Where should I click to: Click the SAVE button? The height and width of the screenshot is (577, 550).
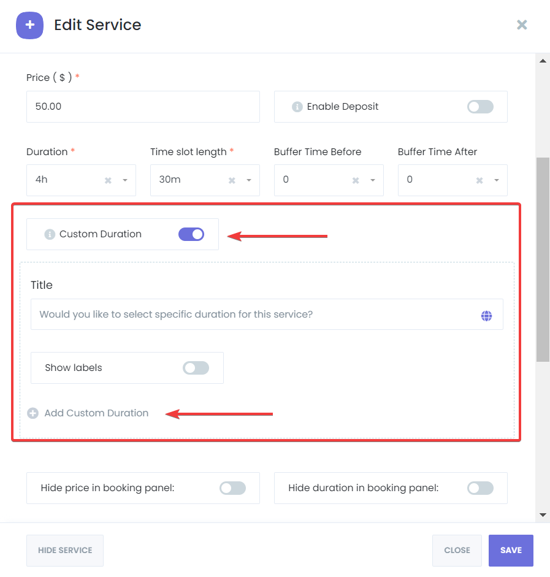click(x=511, y=550)
